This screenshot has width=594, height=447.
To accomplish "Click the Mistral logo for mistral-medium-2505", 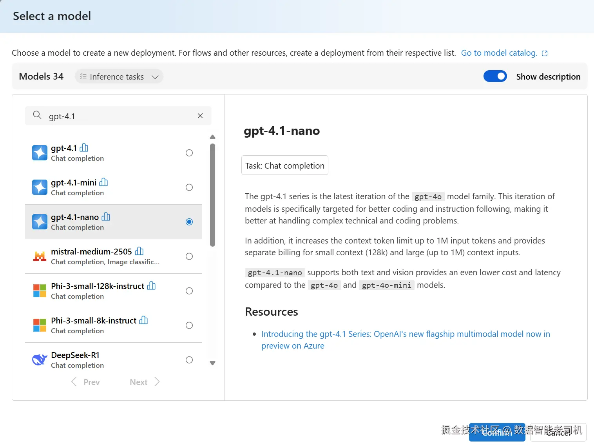I will [40, 256].
